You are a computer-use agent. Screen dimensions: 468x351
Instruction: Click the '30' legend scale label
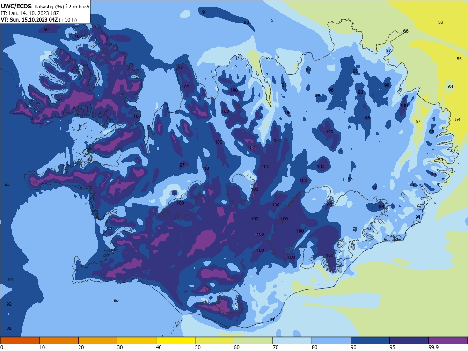tap(120, 347)
